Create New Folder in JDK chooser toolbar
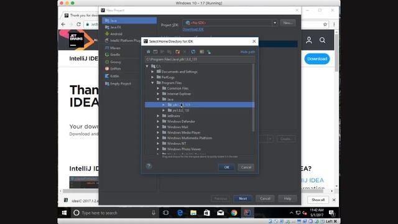The image size is (398, 224). click(178, 52)
